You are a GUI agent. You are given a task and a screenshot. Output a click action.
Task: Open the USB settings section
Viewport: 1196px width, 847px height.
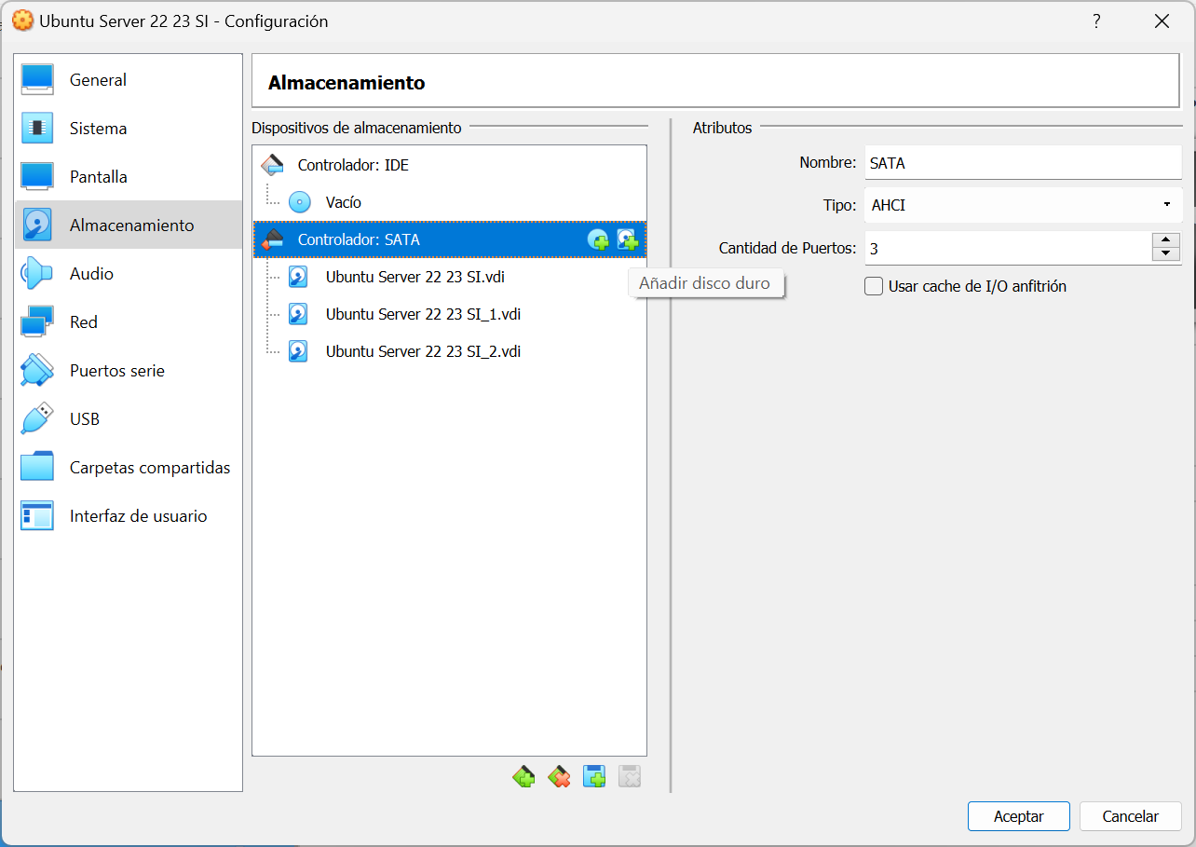[129, 419]
